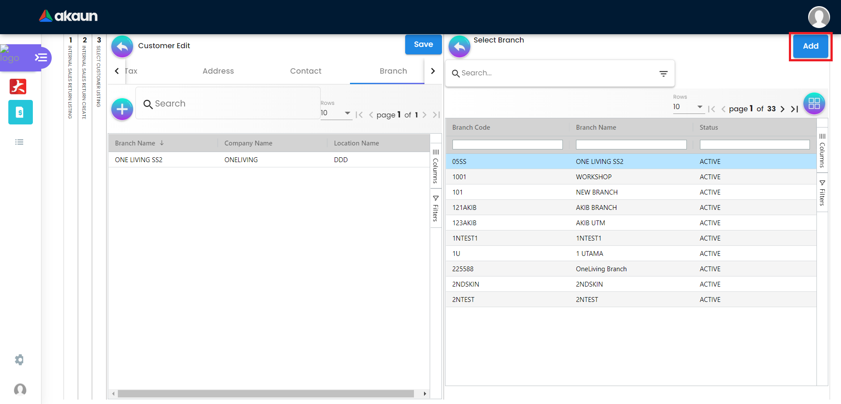Click the Select Branch back arrow icon
Screen dimensions: 841x404
459,46
